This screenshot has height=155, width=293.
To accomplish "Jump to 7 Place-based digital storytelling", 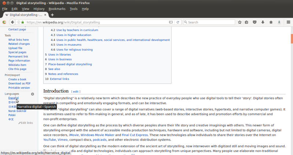I will coord(68,64).
